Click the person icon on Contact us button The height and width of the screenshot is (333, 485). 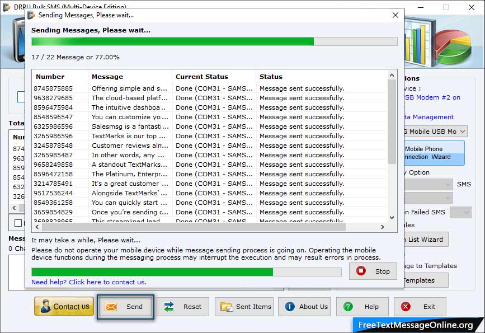pos(45,306)
